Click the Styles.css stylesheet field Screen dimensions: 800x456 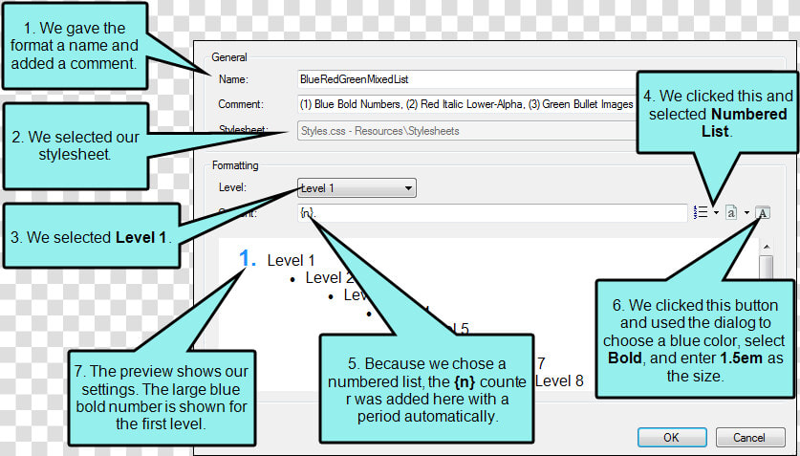466,131
